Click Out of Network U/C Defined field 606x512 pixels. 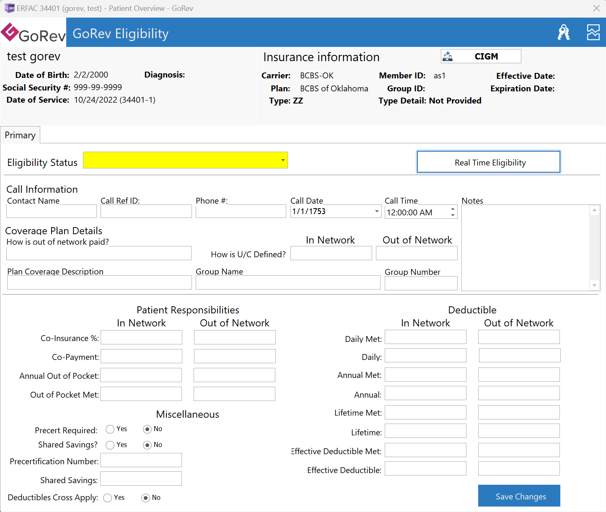coord(417,253)
